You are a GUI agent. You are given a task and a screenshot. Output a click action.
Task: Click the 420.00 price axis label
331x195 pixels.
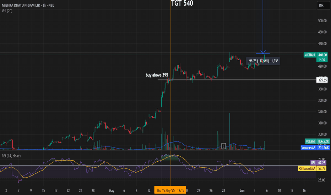coord(322,66)
